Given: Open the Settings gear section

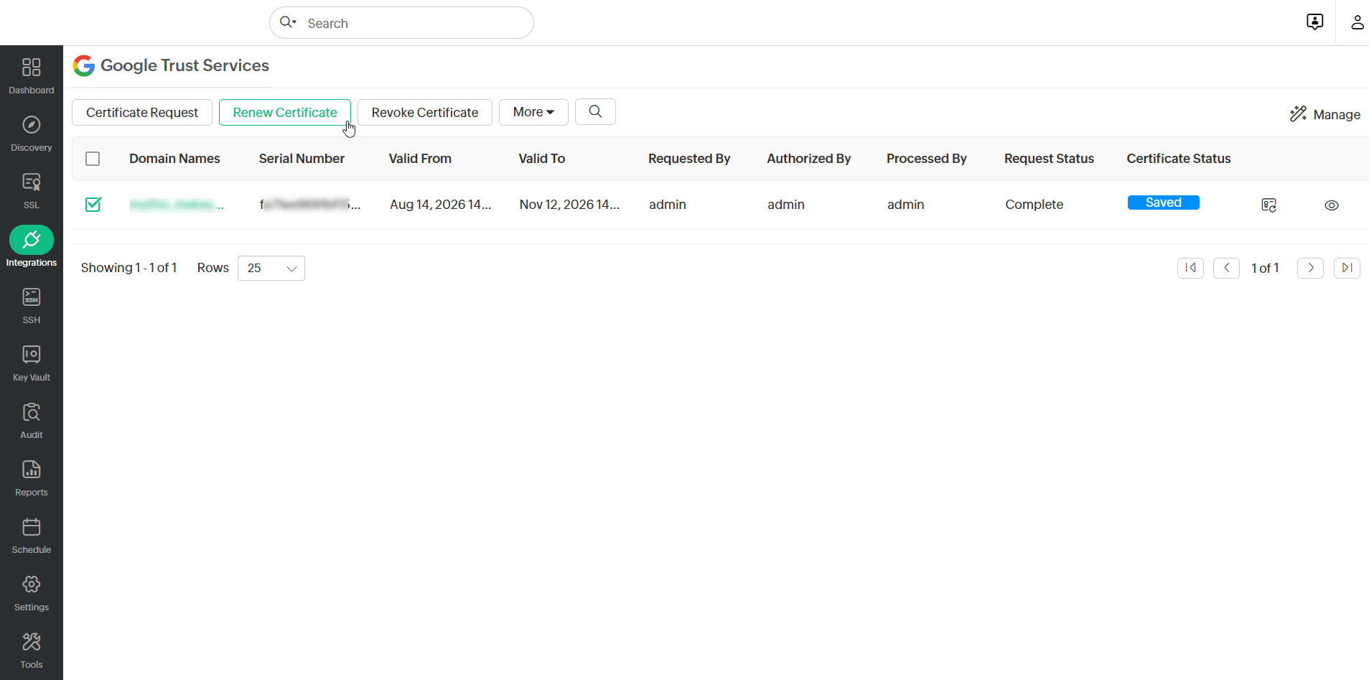Looking at the screenshot, I should [x=31, y=592].
